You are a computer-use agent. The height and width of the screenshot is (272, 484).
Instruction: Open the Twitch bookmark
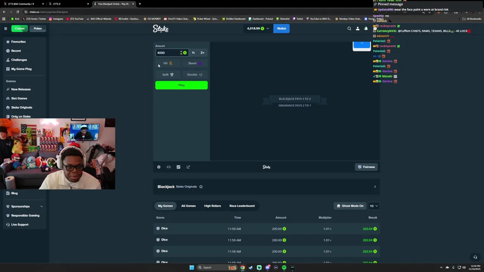tap(298, 19)
